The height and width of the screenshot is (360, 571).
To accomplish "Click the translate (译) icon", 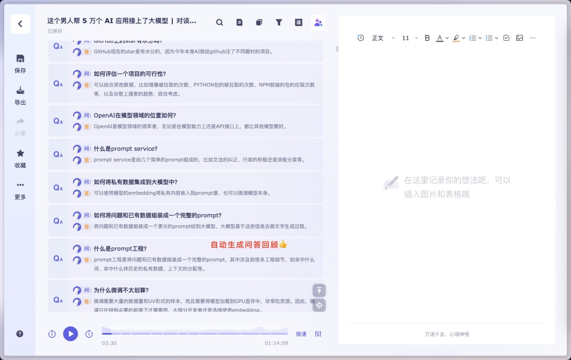I will pyautogui.click(x=299, y=23).
